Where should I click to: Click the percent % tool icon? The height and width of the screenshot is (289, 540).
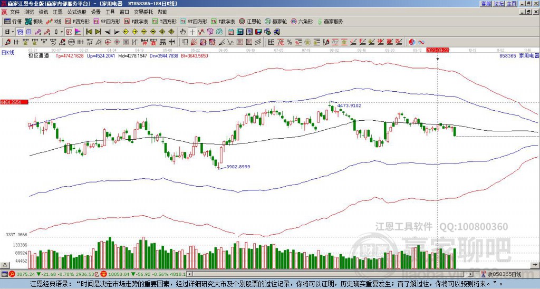click(290, 42)
